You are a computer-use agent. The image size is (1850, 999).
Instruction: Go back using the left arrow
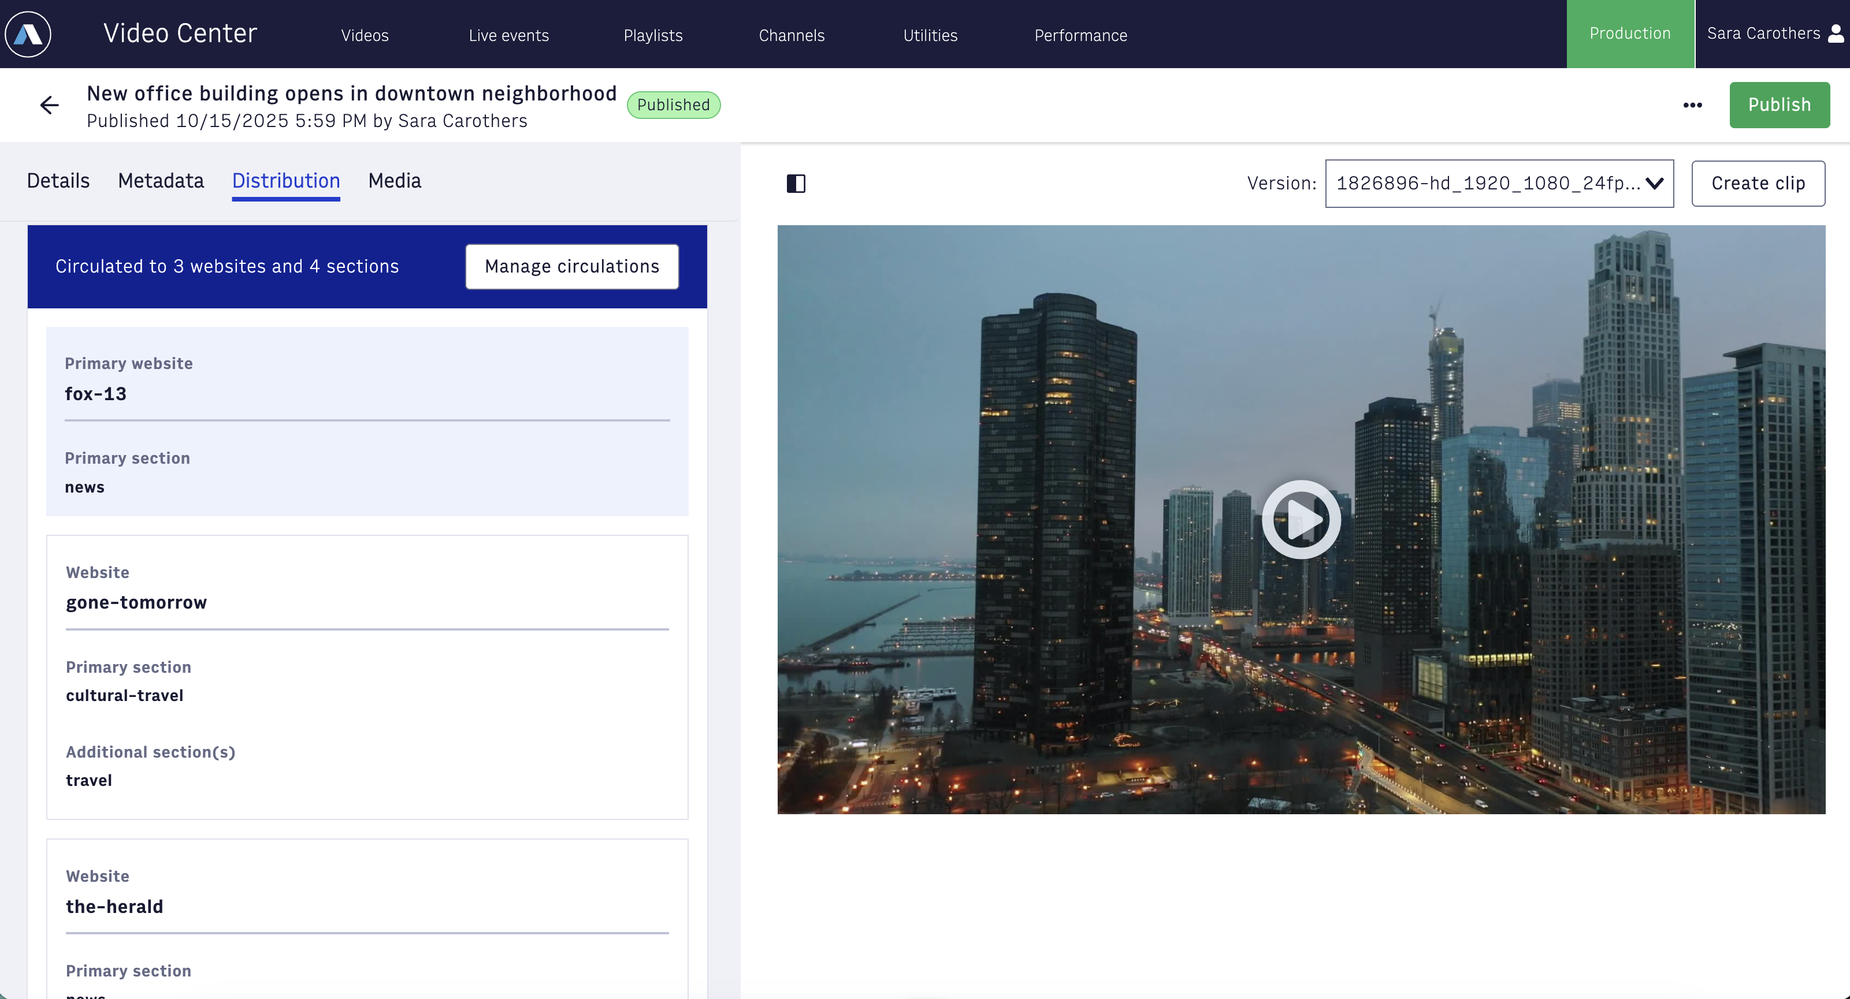(x=50, y=106)
